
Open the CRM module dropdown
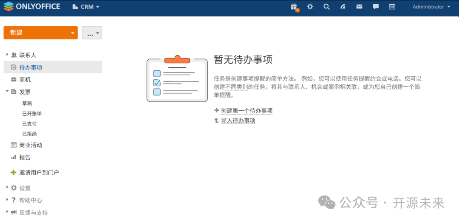coord(86,7)
